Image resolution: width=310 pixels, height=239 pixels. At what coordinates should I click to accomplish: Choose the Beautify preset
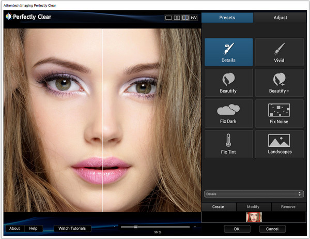[x=228, y=82]
